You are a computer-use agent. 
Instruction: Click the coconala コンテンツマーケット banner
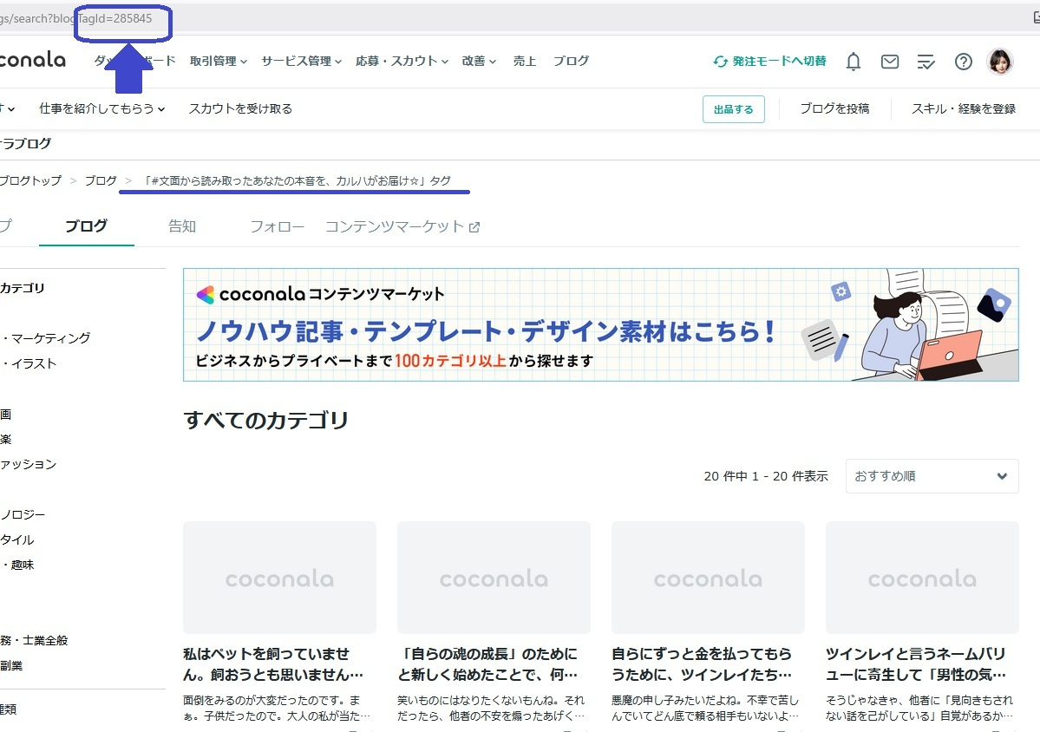tap(601, 325)
